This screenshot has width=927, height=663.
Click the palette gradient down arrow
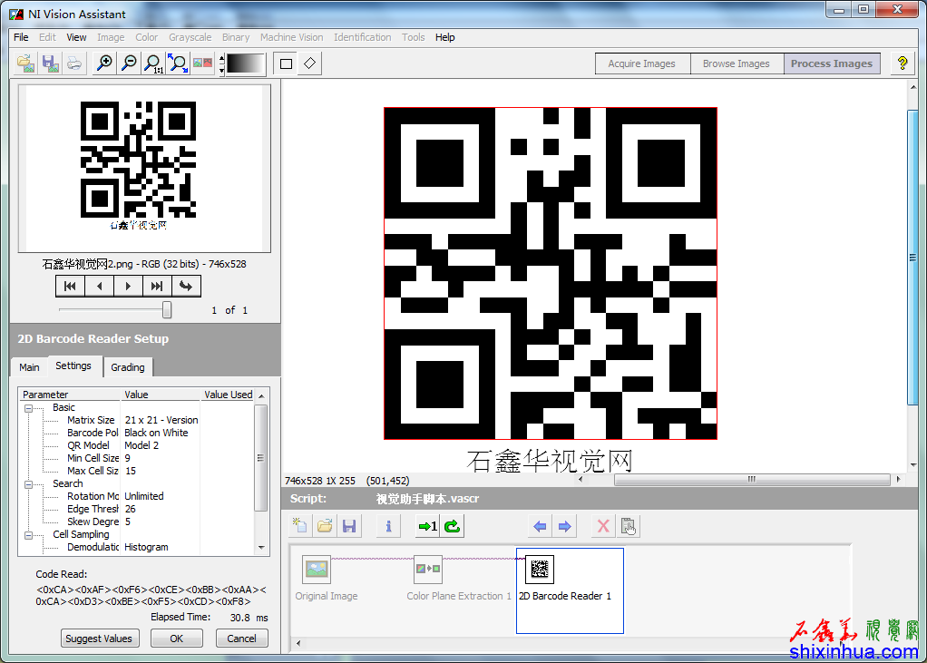point(221,70)
